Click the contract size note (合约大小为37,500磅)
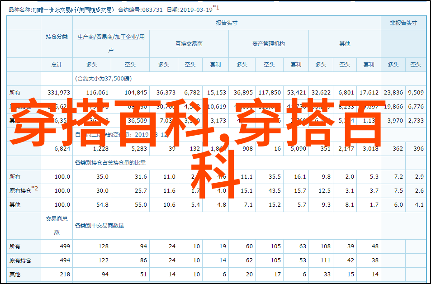Image resolution: width=431 pixels, height=284 pixels. pyautogui.click(x=103, y=79)
